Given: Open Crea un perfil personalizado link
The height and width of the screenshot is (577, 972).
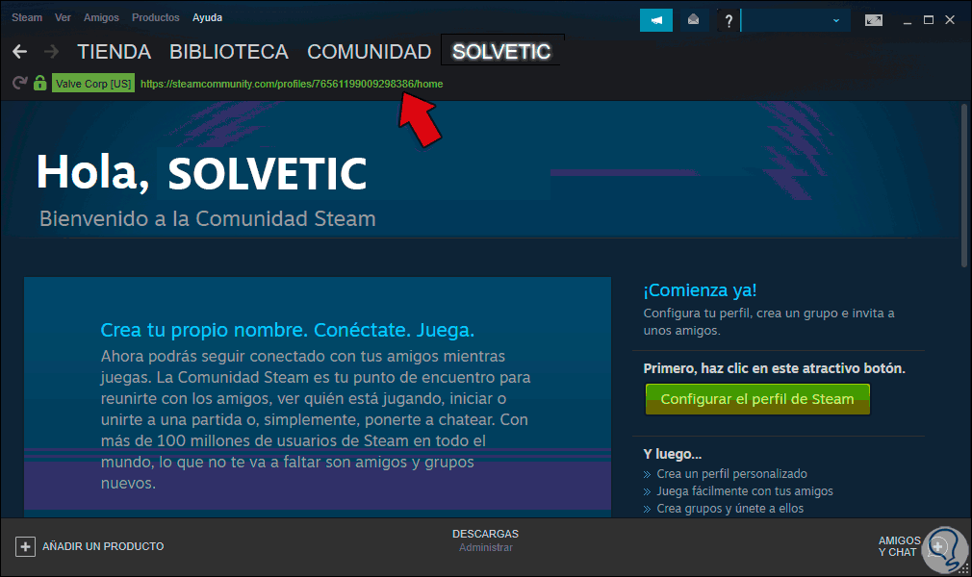Looking at the screenshot, I should [x=731, y=473].
